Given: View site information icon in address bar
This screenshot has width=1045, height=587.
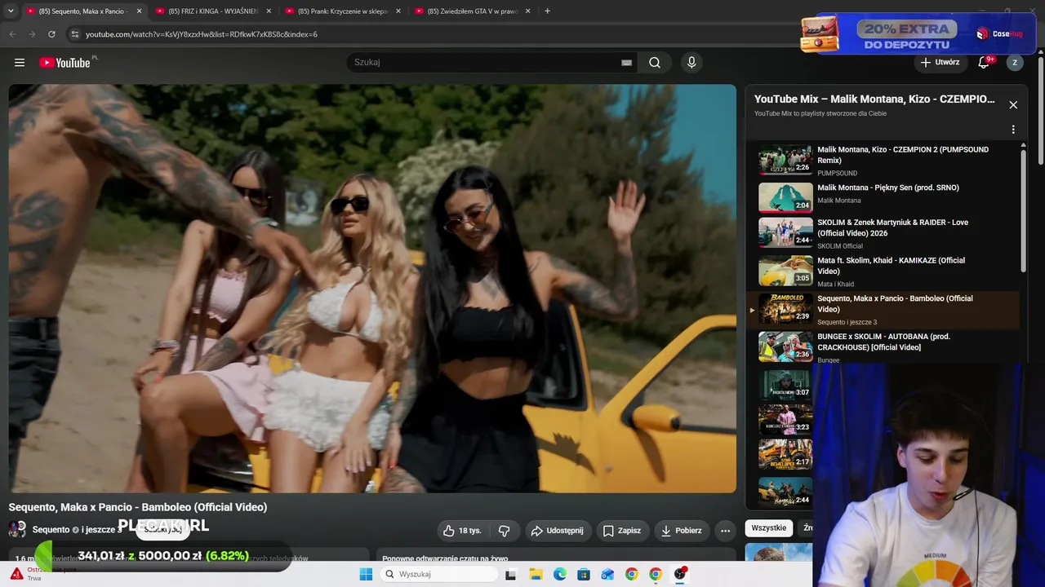Looking at the screenshot, I should (x=75, y=34).
